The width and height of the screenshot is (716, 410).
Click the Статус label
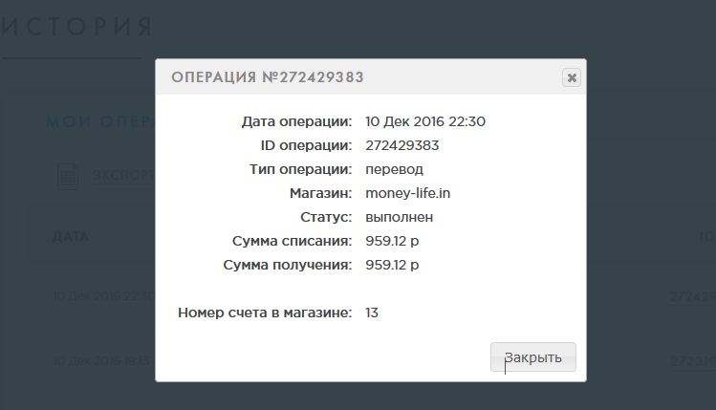326,217
